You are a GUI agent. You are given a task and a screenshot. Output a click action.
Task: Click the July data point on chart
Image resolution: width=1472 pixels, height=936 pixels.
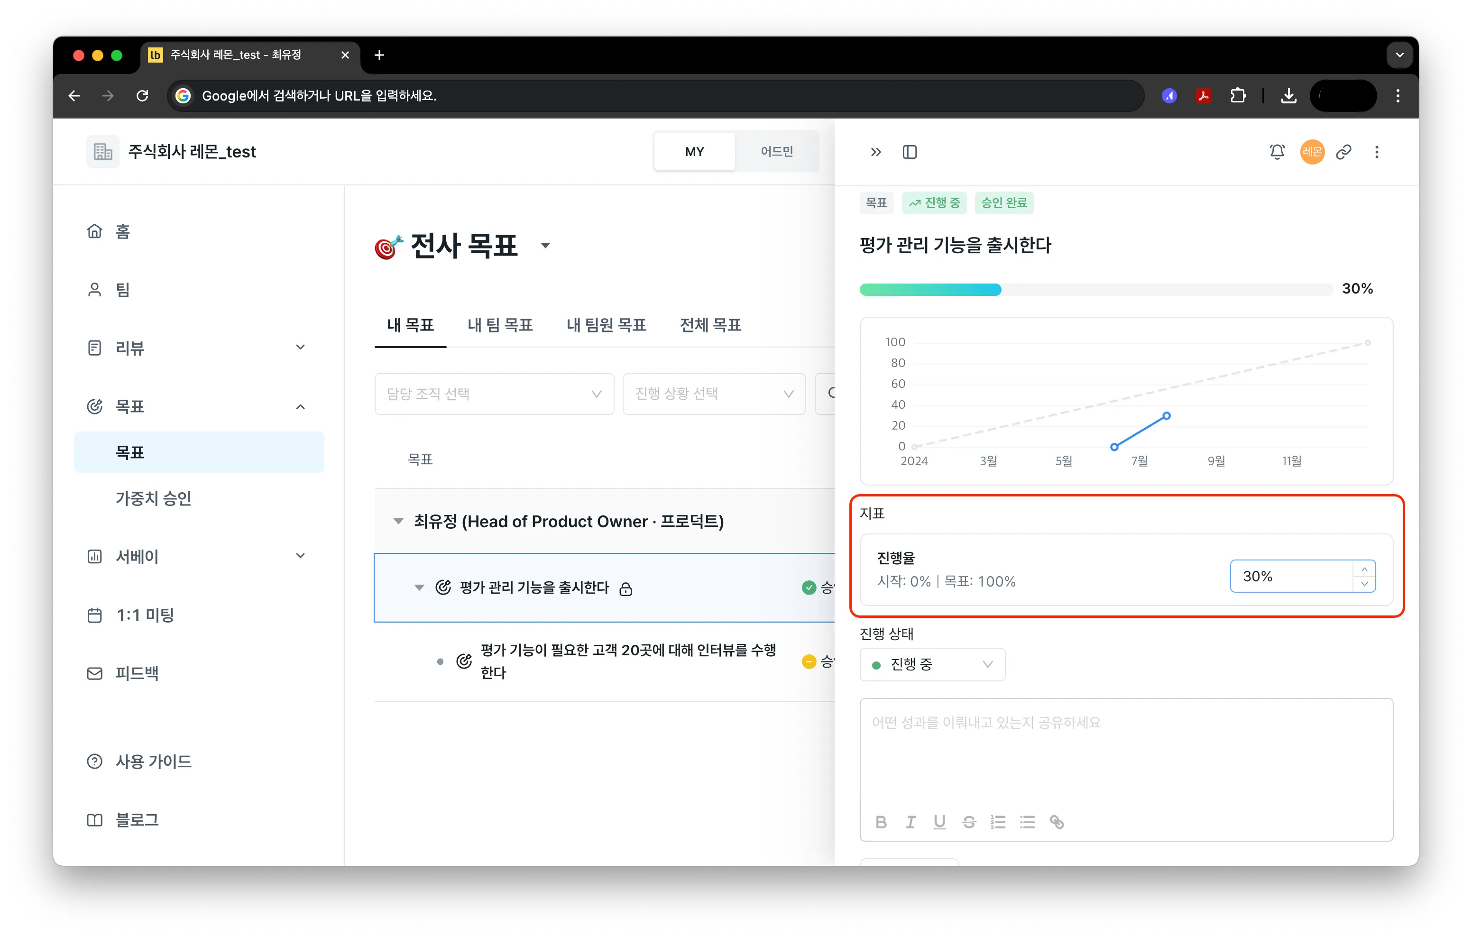point(1166,416)
